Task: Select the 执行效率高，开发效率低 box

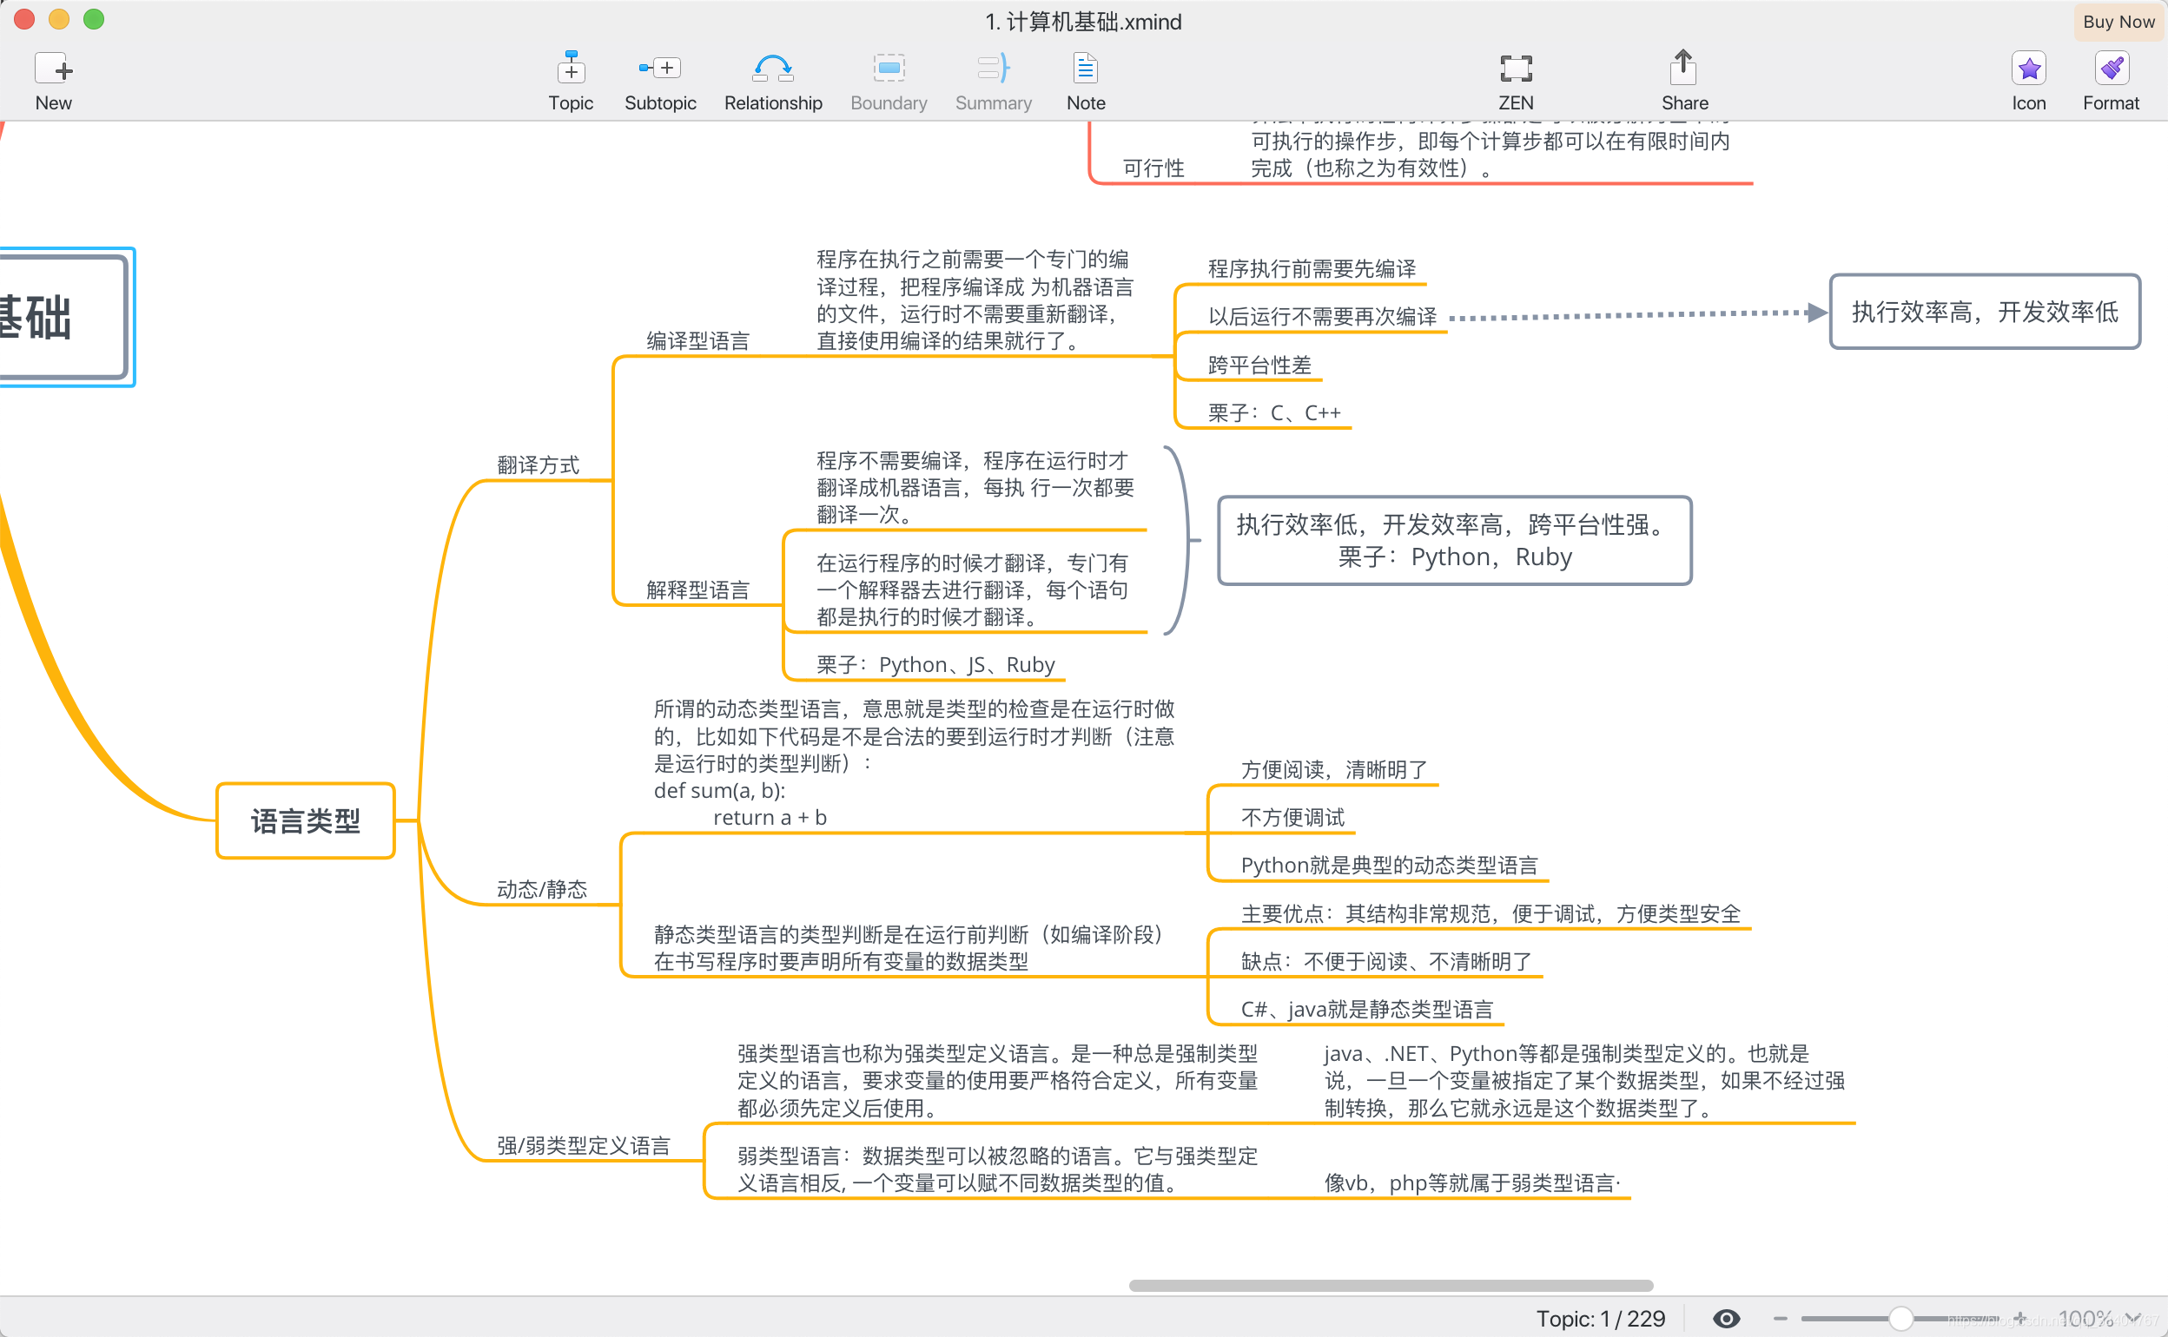Action: (x=1984, y=312)
